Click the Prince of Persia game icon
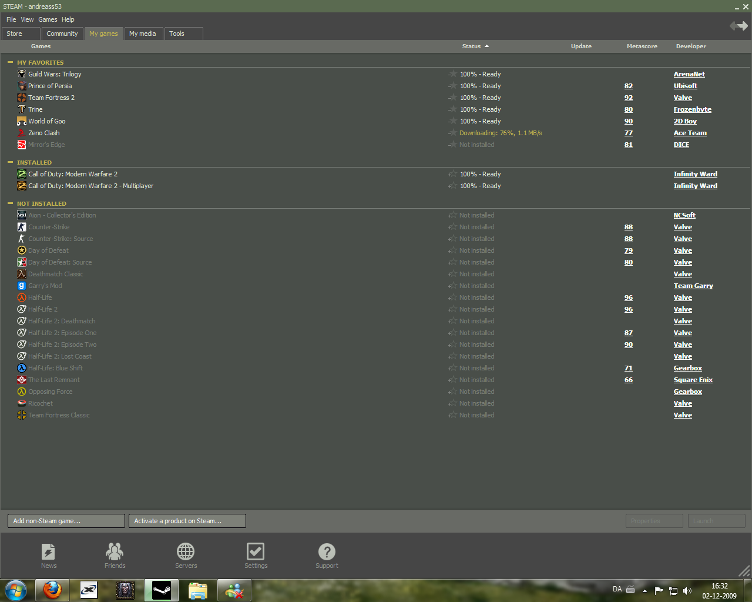The image size is (752, 602). coord(22,86)
